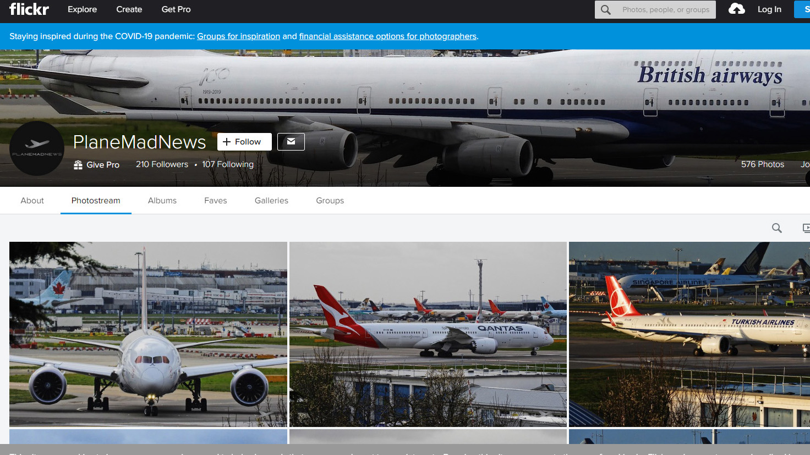Open Groups for inspiration link
The image size is (810, 455).
(x=239, y=36)
